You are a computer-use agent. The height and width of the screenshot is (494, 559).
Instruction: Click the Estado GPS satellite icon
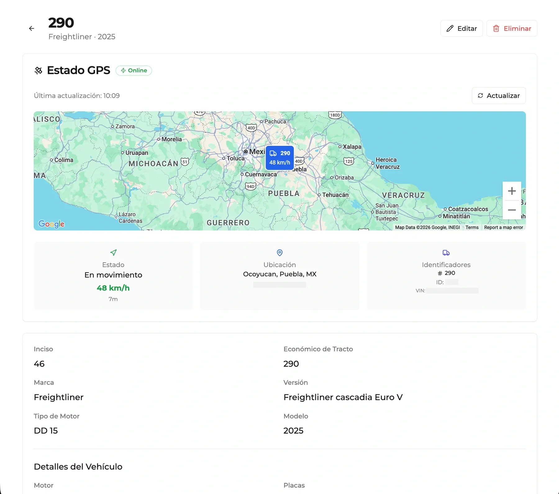[39, 71]
